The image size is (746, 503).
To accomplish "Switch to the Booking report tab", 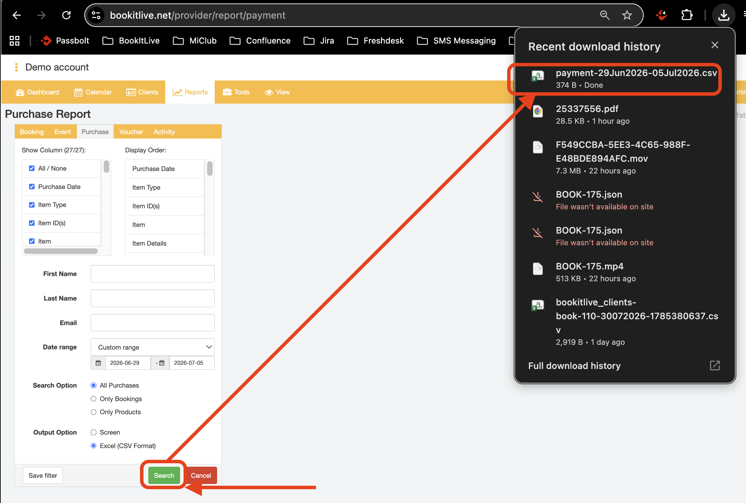I will tap(32, 132).
